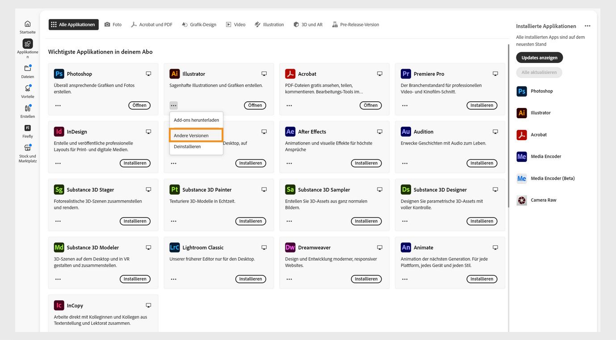The height and width of the screenshot is (340, 616).
Task: Click the Audition app icon
Action: coord(406,132)
